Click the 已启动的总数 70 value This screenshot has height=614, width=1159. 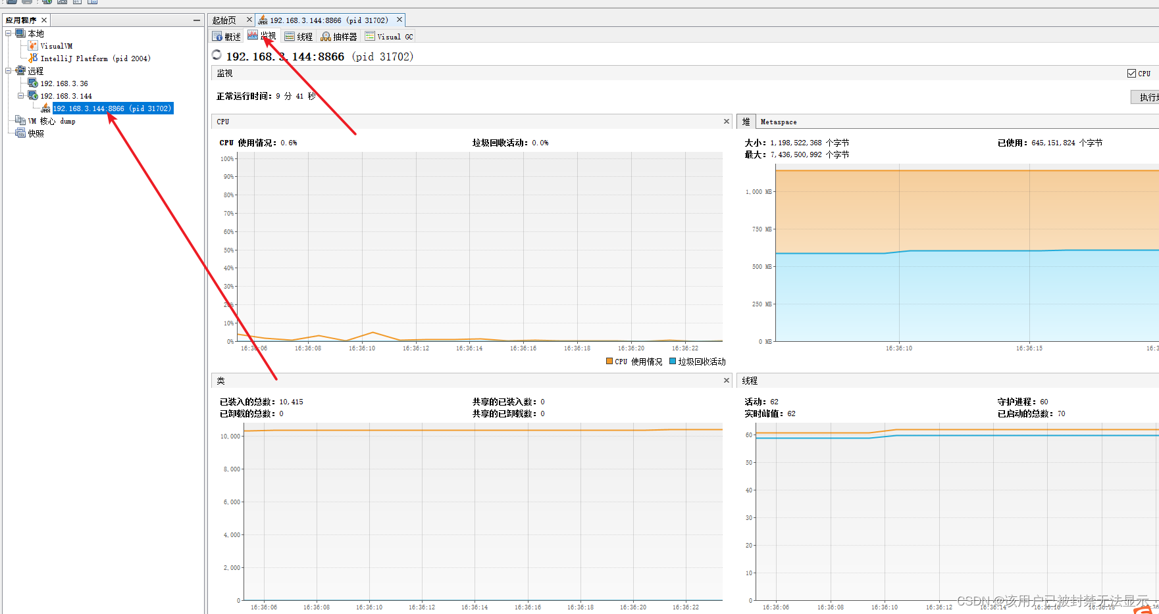pyautogui.click(x=1061, y=413)
